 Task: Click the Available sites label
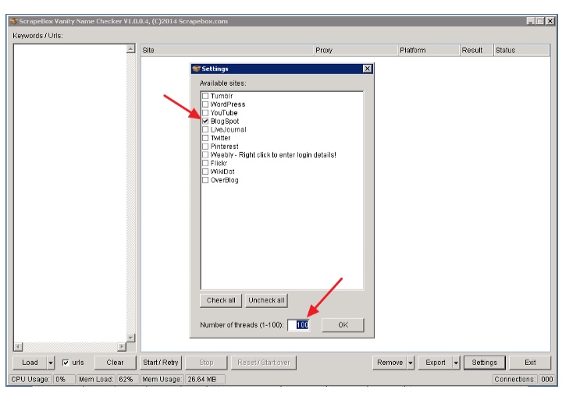(223, 83)
